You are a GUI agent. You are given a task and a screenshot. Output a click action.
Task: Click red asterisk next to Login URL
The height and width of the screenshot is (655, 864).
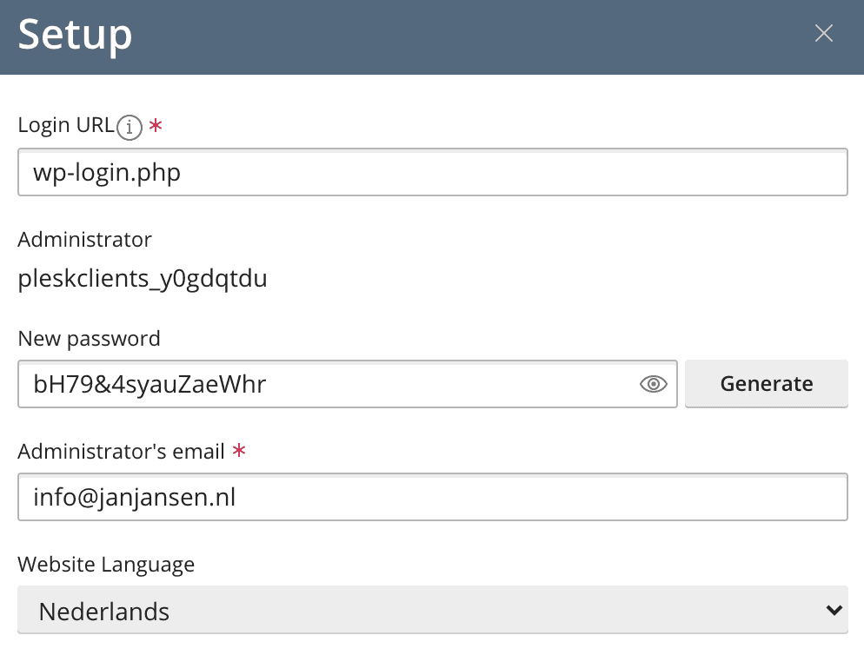coord(156,127)
